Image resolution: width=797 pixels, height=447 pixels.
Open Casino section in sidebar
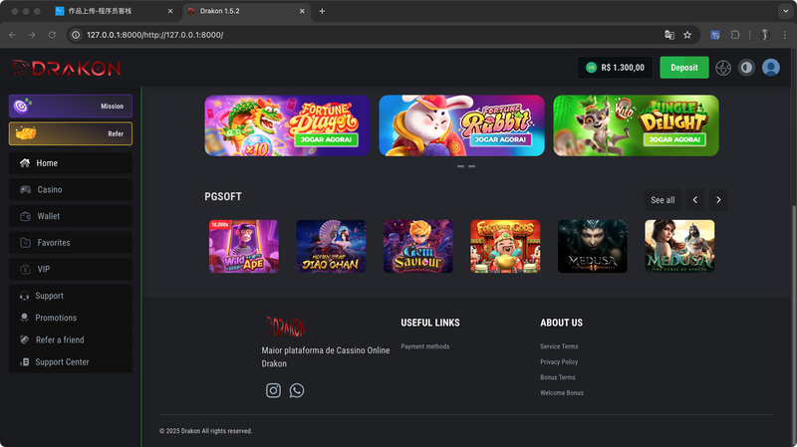[71, 189]
